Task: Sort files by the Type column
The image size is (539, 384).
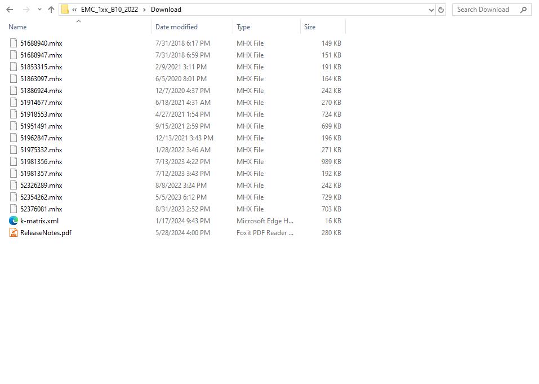Action: pos(243,27)
